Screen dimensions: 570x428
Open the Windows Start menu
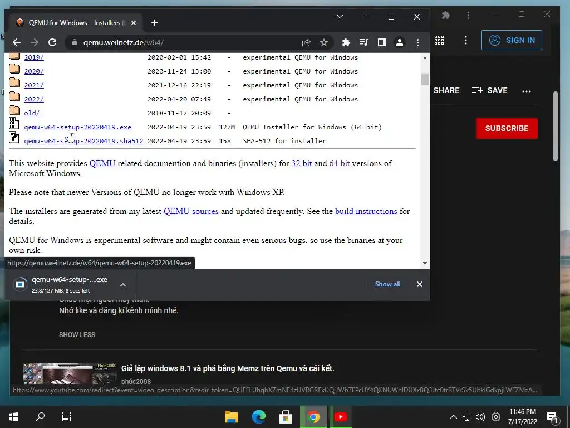coord(13,417)
